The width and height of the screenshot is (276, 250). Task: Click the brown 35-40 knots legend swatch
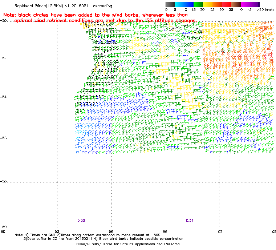[x=236, y=4]
